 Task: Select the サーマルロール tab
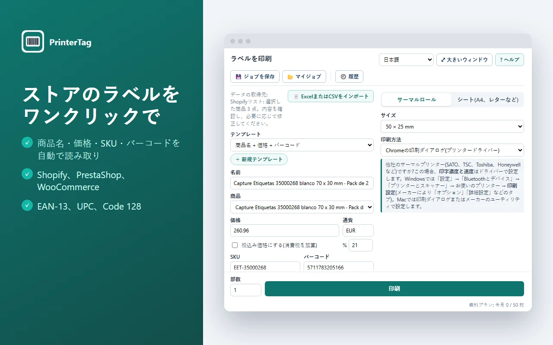point(416,100)
